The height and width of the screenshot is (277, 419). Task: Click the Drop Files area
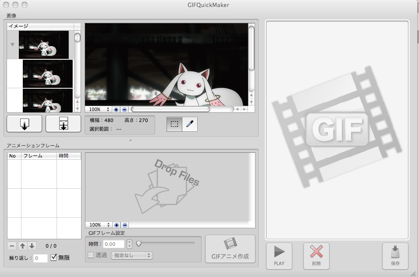(x=167, y=187)
